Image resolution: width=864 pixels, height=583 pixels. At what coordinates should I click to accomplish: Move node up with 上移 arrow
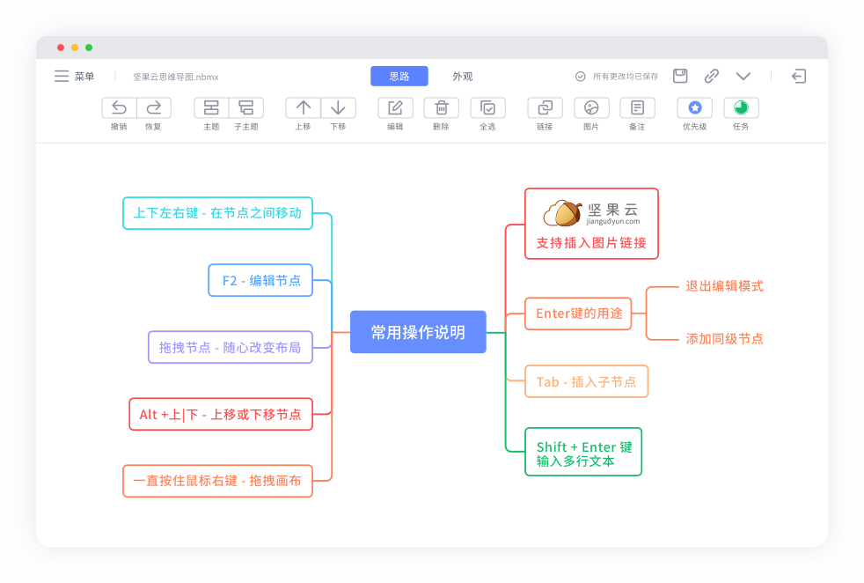[x=303, y=107]
